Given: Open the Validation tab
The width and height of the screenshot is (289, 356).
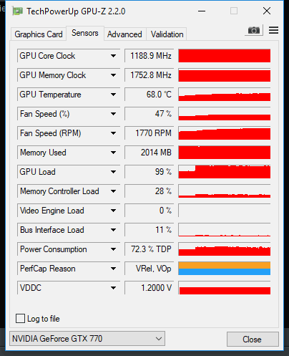Looking at the screenshot, I should pyautogui.click(x=167, y=34).
